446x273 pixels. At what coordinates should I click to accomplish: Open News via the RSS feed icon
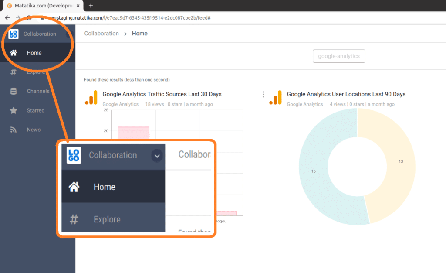tap(14, 130)
